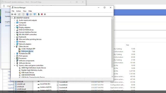Click the warning icon beside Unknown device
Viewport: 166px width, 93px height.
pos(20,51)
